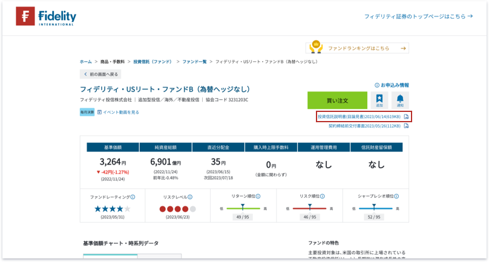Click the Fidelity International logo

pyautogui.click(x=46, y=16)
